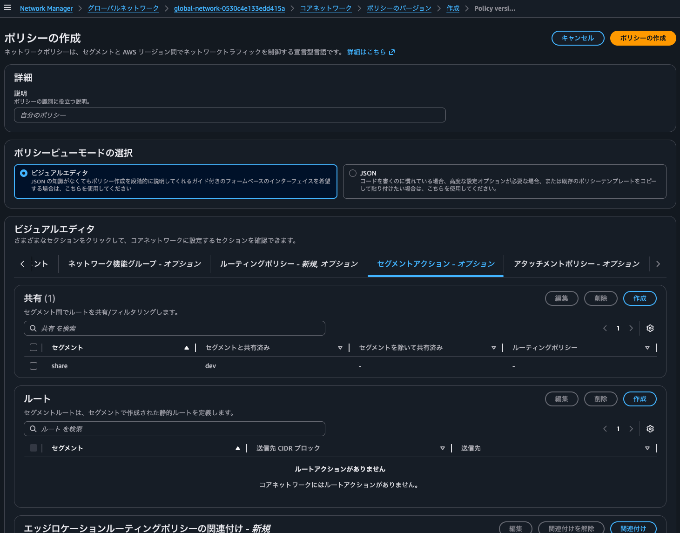Click the right chevron to scroll the tabs
Viewport: 680px width, 533px height.
tap(658, 263)
